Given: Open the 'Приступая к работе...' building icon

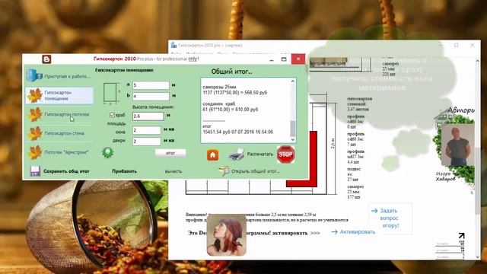Looking at the screenshot, I should pos(34,76).
